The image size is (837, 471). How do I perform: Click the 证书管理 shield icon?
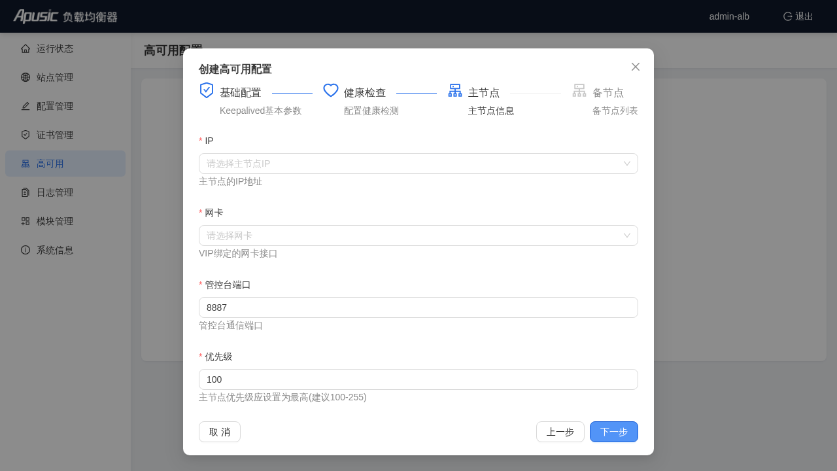(26, 135)
